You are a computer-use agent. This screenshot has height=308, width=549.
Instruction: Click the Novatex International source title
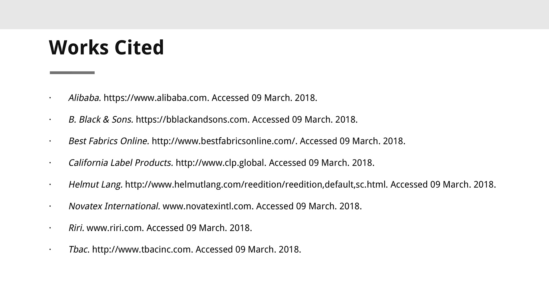(114, 206)
